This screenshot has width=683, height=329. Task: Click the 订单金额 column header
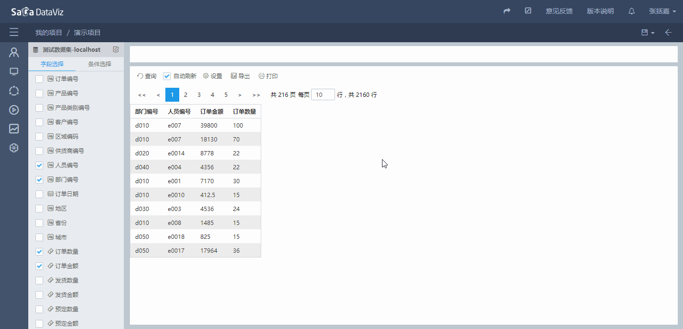tap(212, 112)
